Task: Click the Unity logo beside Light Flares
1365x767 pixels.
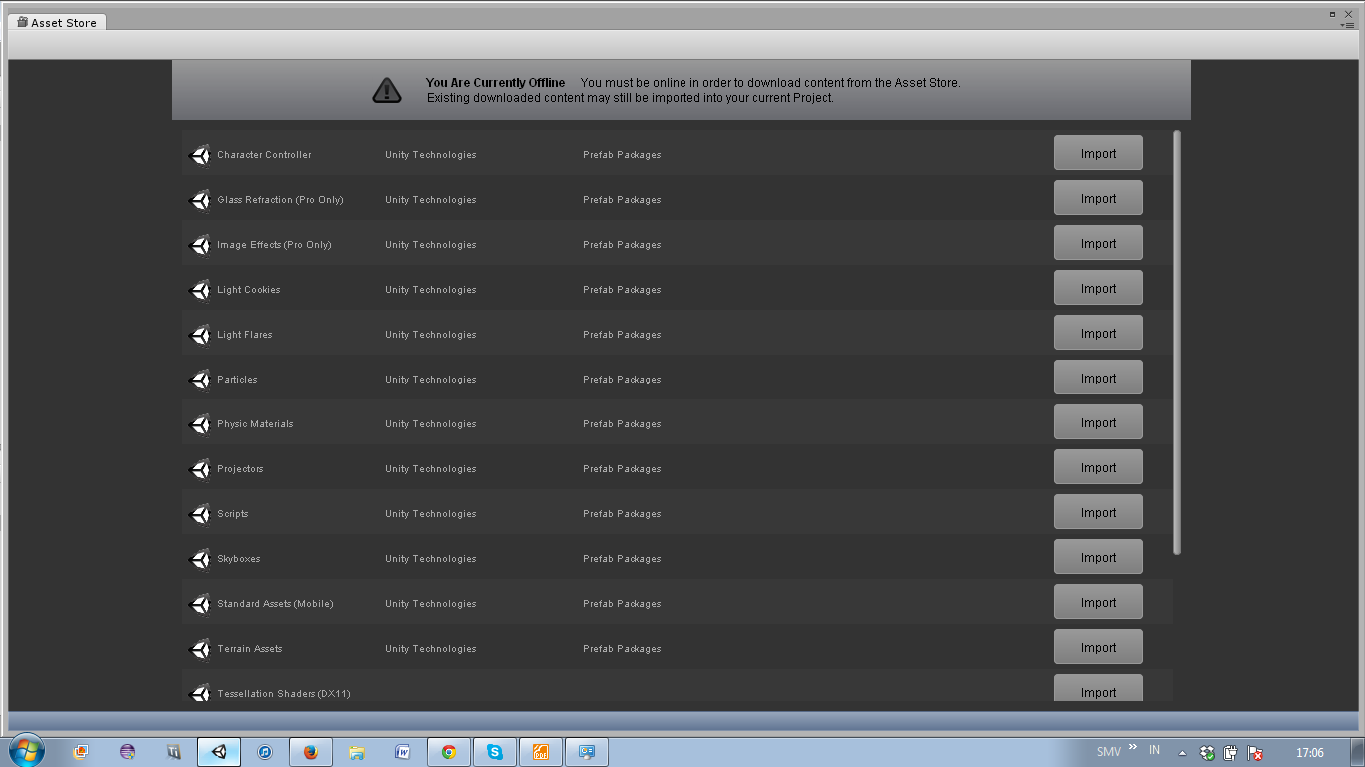Action: point(200,336)
